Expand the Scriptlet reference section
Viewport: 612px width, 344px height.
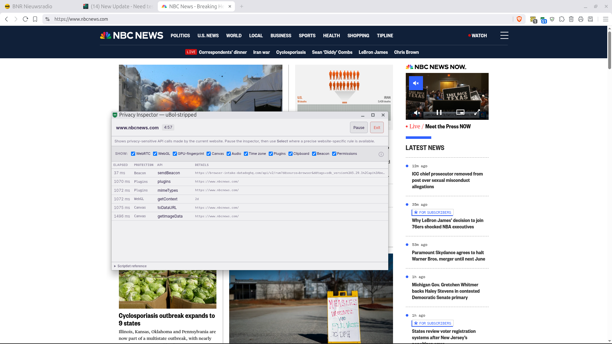[x=130, y=266]
